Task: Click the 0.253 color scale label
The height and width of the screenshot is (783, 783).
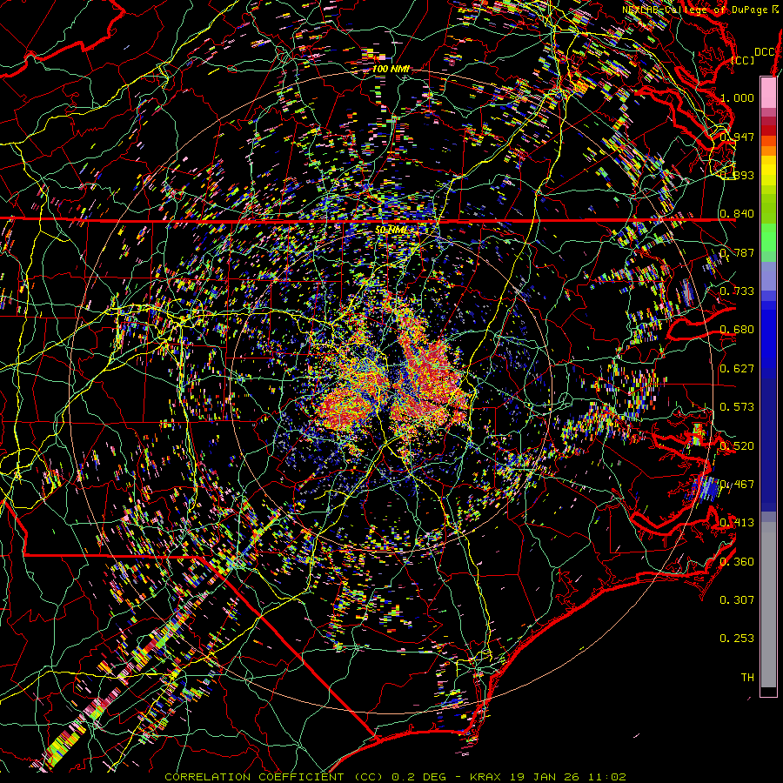Action: coord(737,639)
